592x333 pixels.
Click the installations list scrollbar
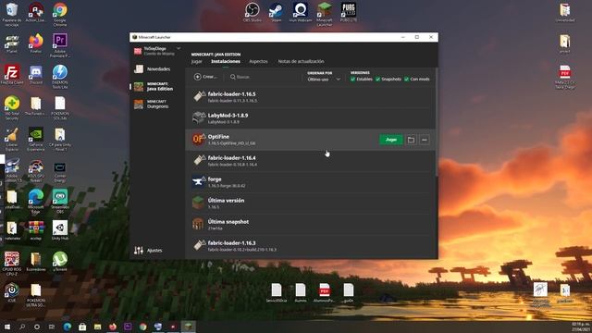pyautogui.click(x=437, y=121)
